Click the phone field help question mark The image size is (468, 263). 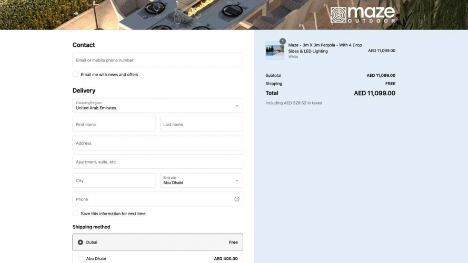pyautogui.click(x=236, y=199)
